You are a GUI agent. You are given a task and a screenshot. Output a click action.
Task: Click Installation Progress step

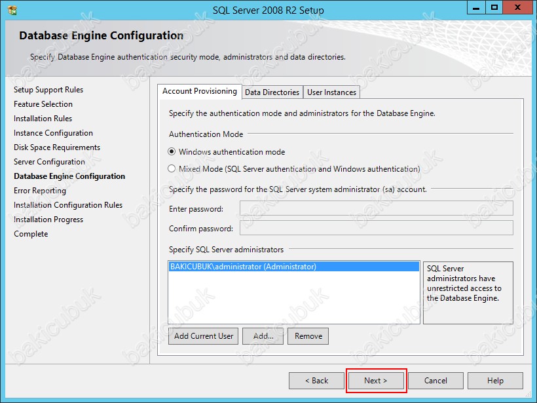[x=48, y=220]
